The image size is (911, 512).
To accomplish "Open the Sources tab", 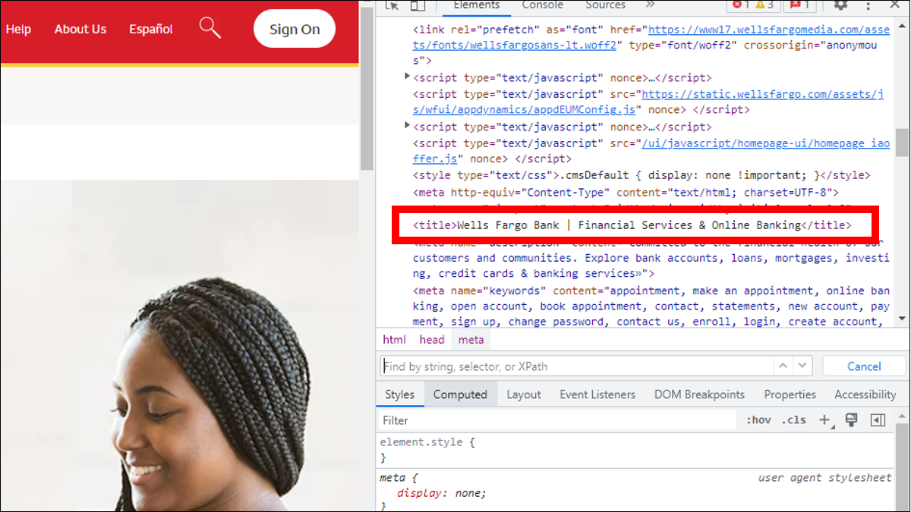I will 605,5.
